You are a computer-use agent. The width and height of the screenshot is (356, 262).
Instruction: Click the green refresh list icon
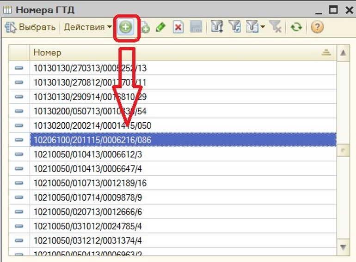tap(296, 28)
